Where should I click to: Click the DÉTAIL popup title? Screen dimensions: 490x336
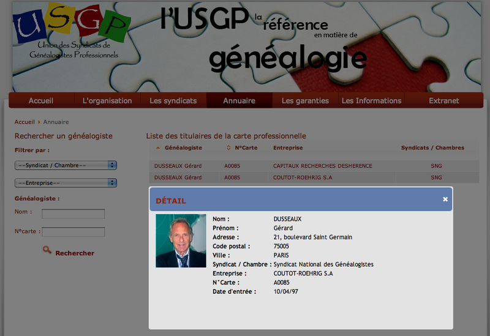click(171, 201)
